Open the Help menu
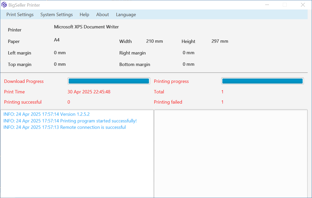Image resolution: width=312 pixels, height=198 pixels. pyautogui.click(x=84, y=15)
